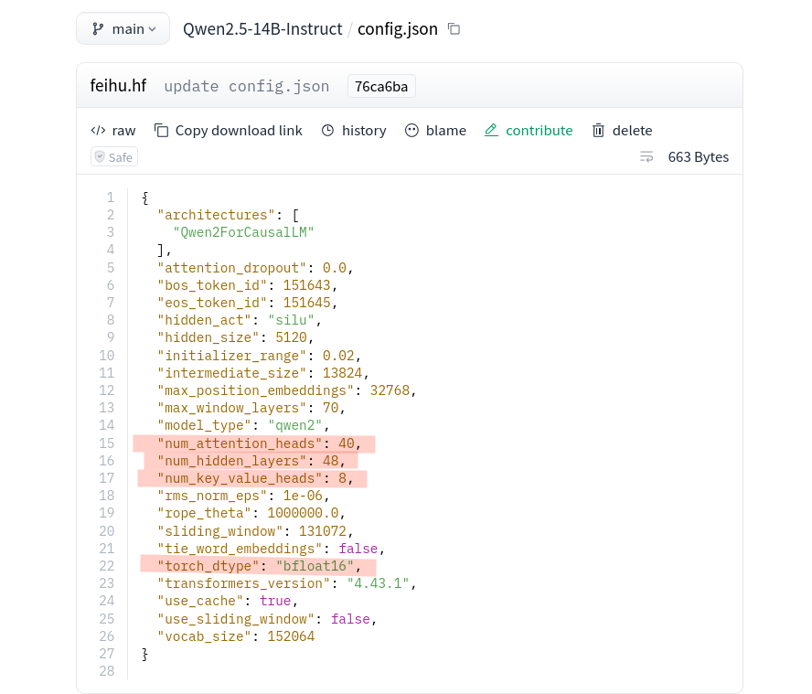Click the "bfloat16" value
812x694 pixels.
pos(315,566)
